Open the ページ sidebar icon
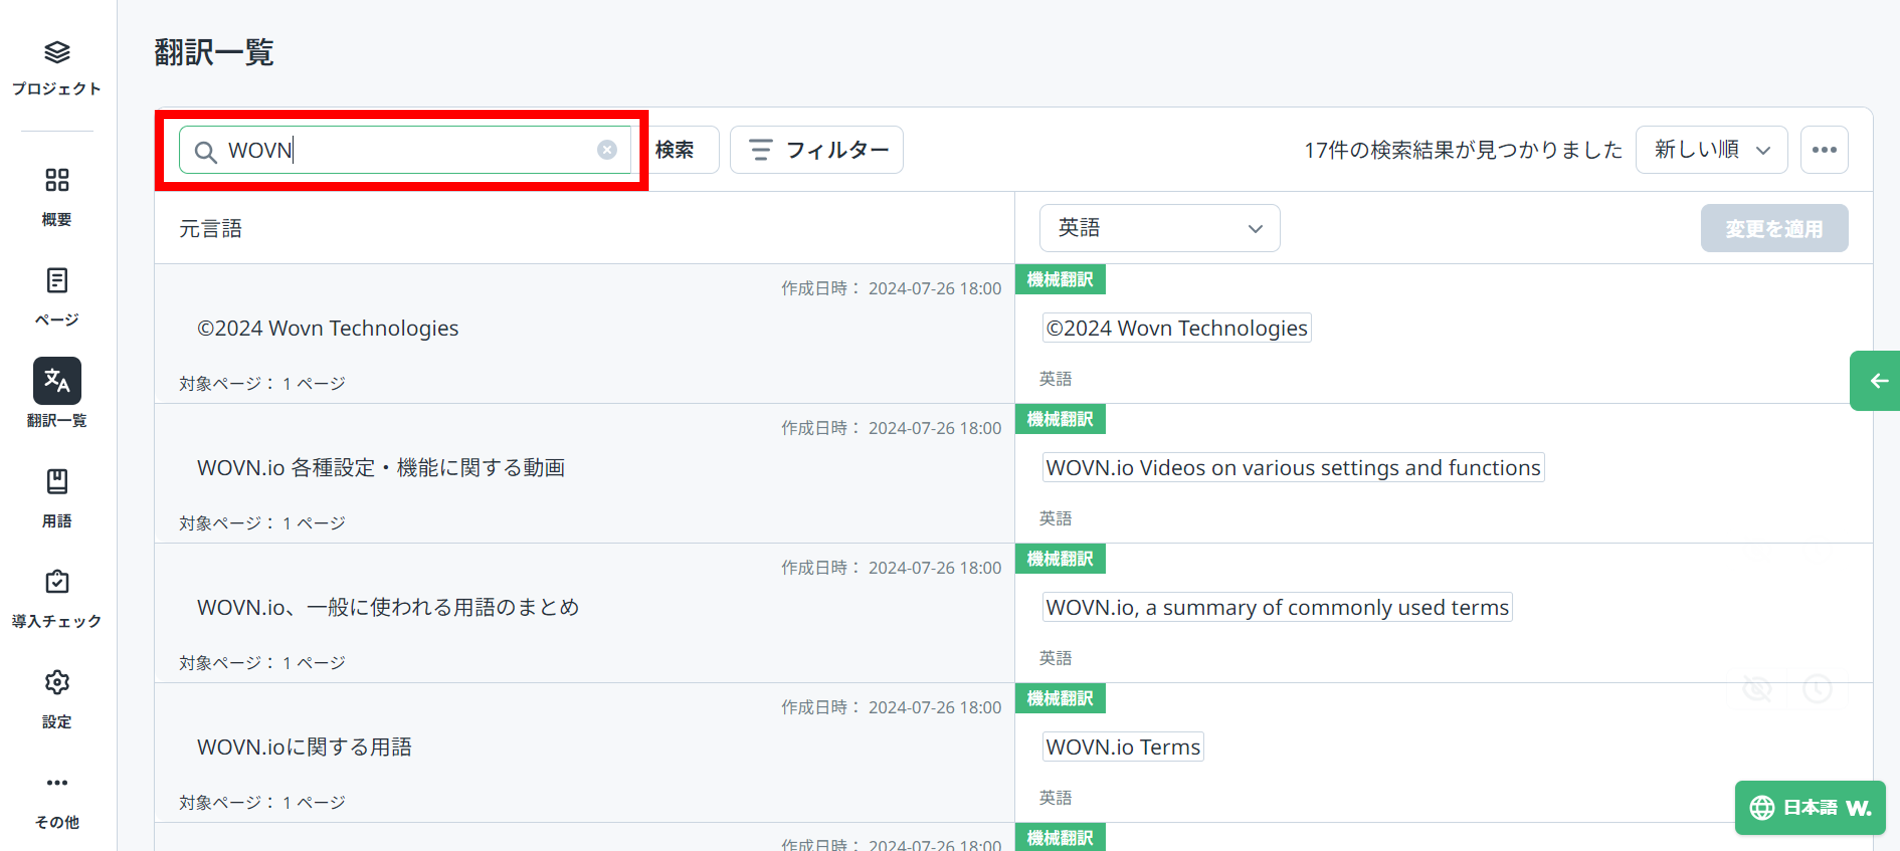The height and width of the screenshot is (851, 1900). tap(57, 281)
